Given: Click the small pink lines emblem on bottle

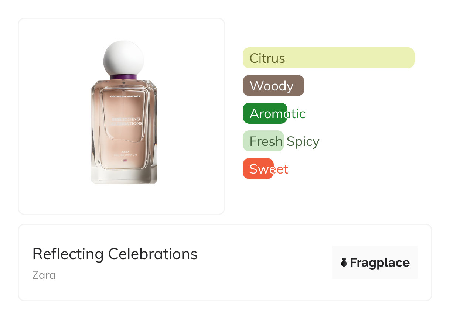Looking at the screenshot, I should (125, 160).
